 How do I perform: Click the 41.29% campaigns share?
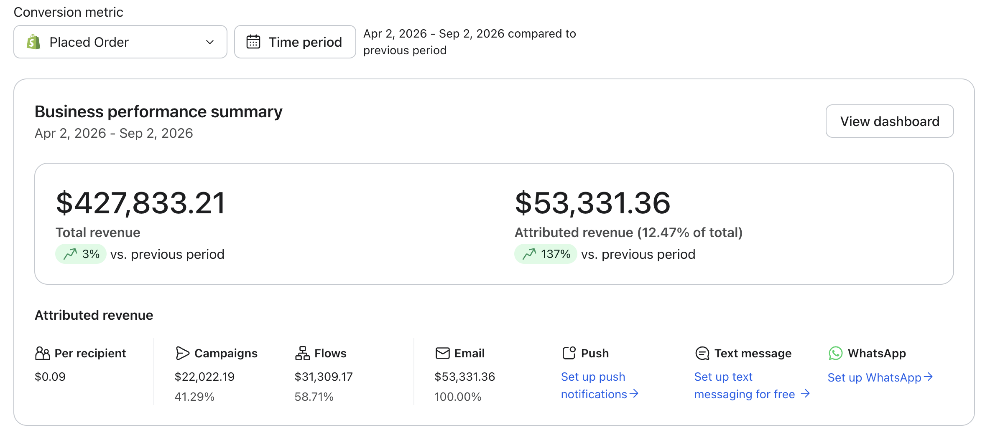[x=194, y=397]
